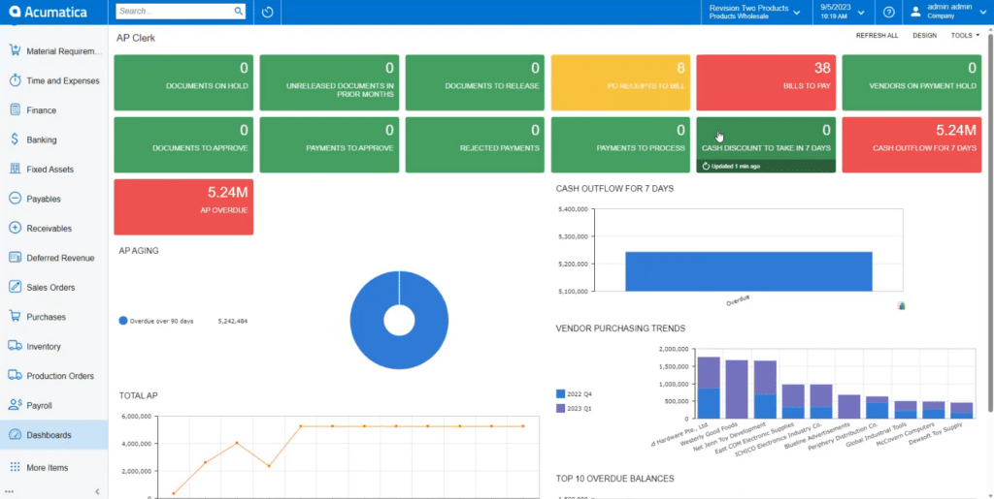Click the Purchases cart icon

[16, 316]
